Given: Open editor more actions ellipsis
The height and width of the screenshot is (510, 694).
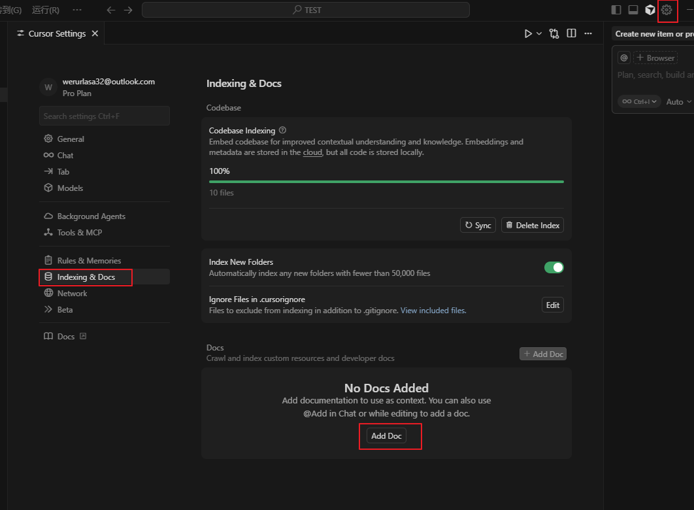Looking at the screenshot, I should coord(587,33).
